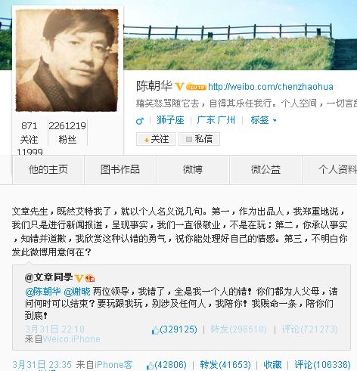Open comments on main post 评论(106336)
This screenshot has height=371, width=357.
(x=322, y=365)
